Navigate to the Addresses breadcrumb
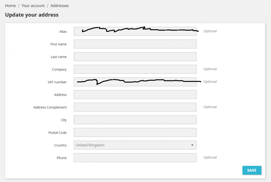This screenshot has height=182, width=271. 60,6
